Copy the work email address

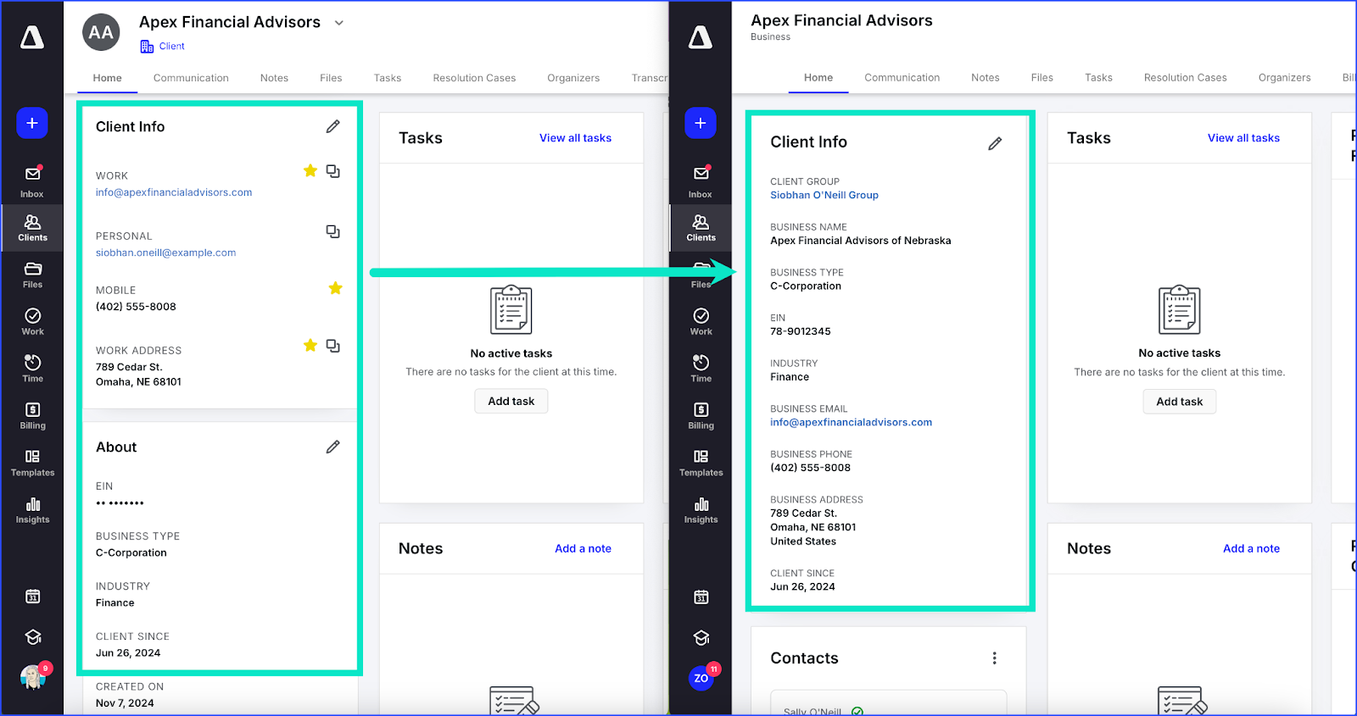333,171
